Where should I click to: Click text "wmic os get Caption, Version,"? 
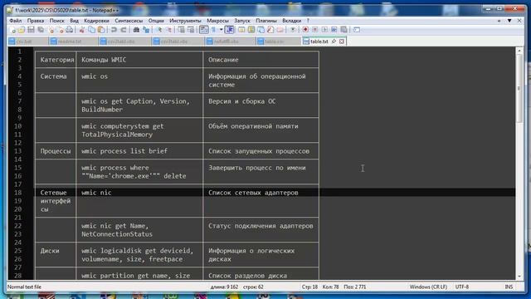pyautogui.click(x=136, y=101)
